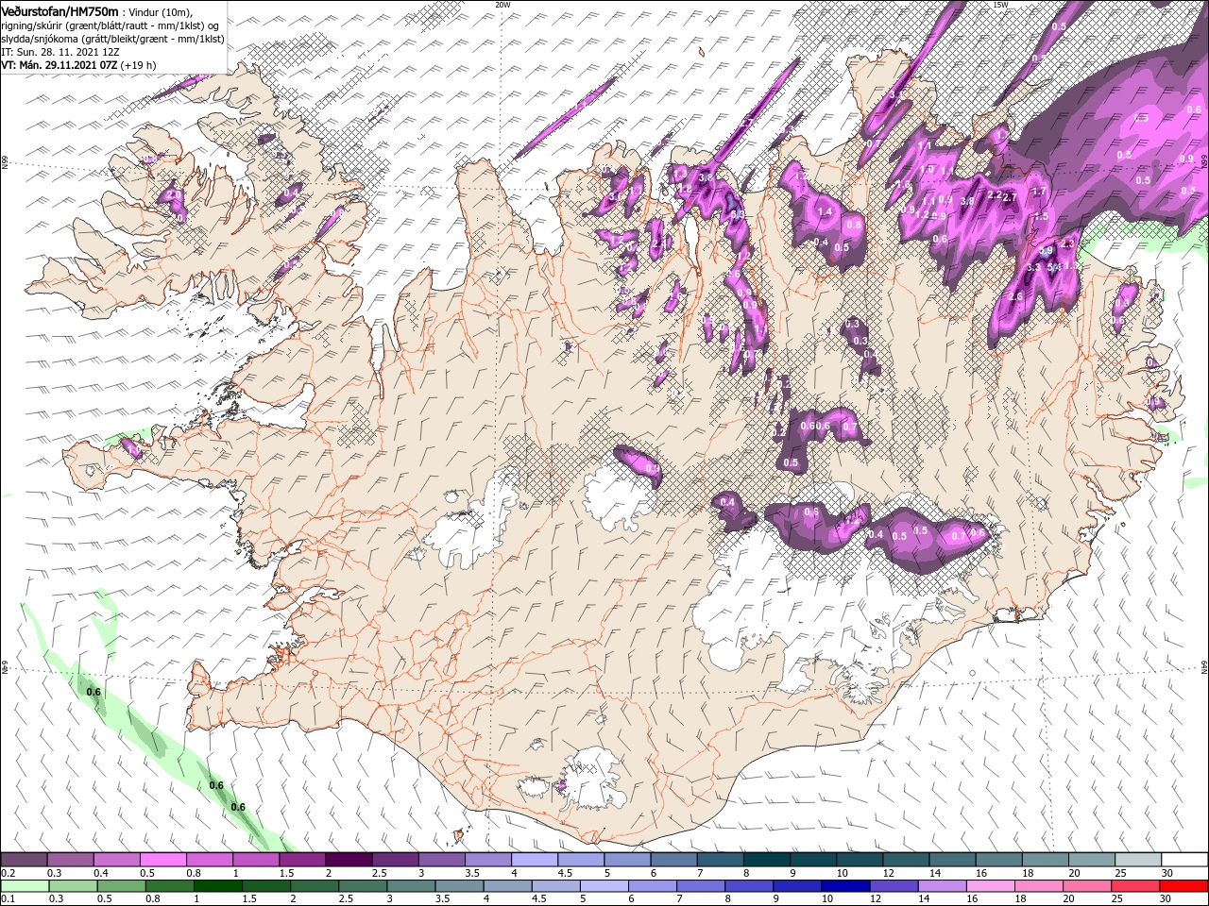Viewport: 1209px width, 906px height.
Task: Click the bright red 30 rain-scale swatch
Action: point(1183,886)
